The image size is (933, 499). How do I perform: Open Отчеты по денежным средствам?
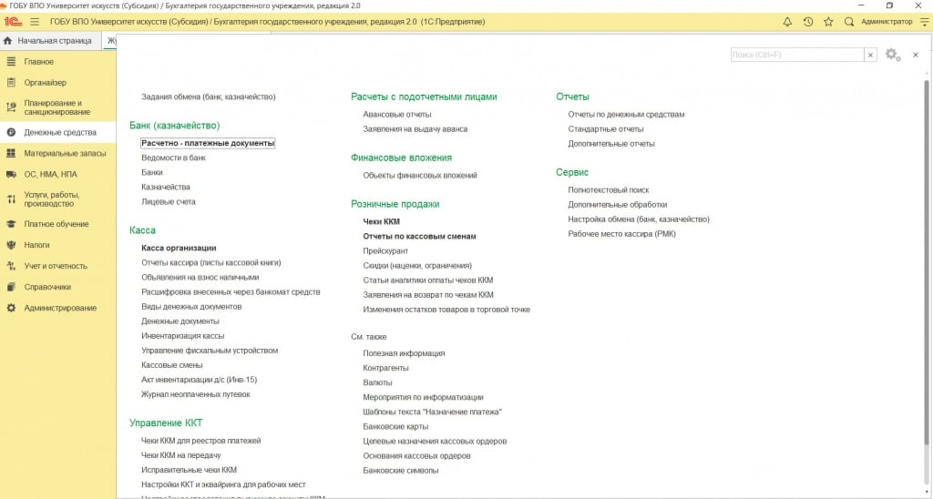coord(627,114)
